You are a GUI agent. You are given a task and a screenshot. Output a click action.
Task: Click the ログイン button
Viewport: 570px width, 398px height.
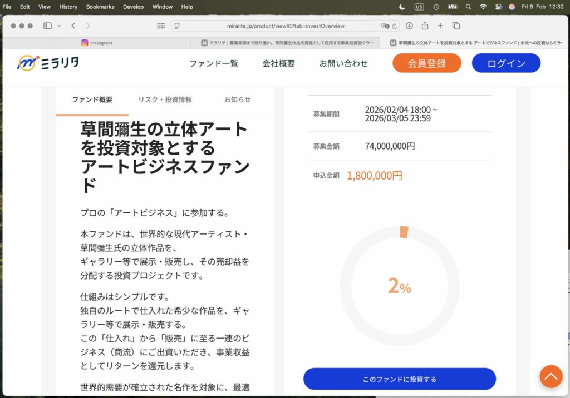pyautogui.click(x=506, y=63)
